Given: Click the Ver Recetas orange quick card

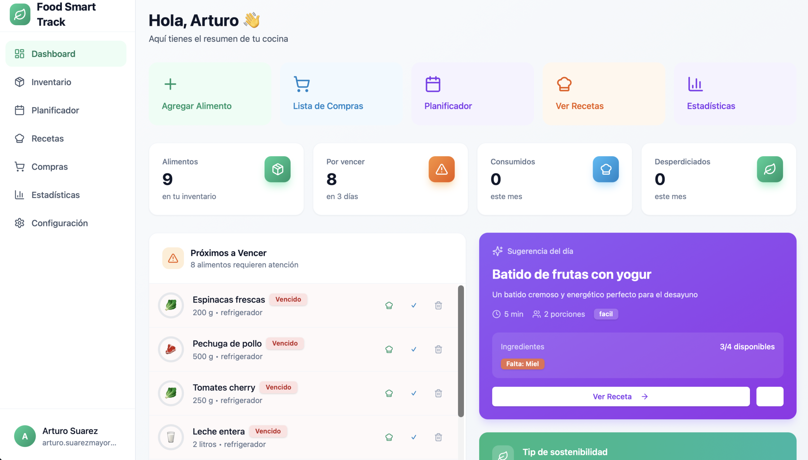Looking at the screenshot, I should pyautogui.click(x=603, y=93).
